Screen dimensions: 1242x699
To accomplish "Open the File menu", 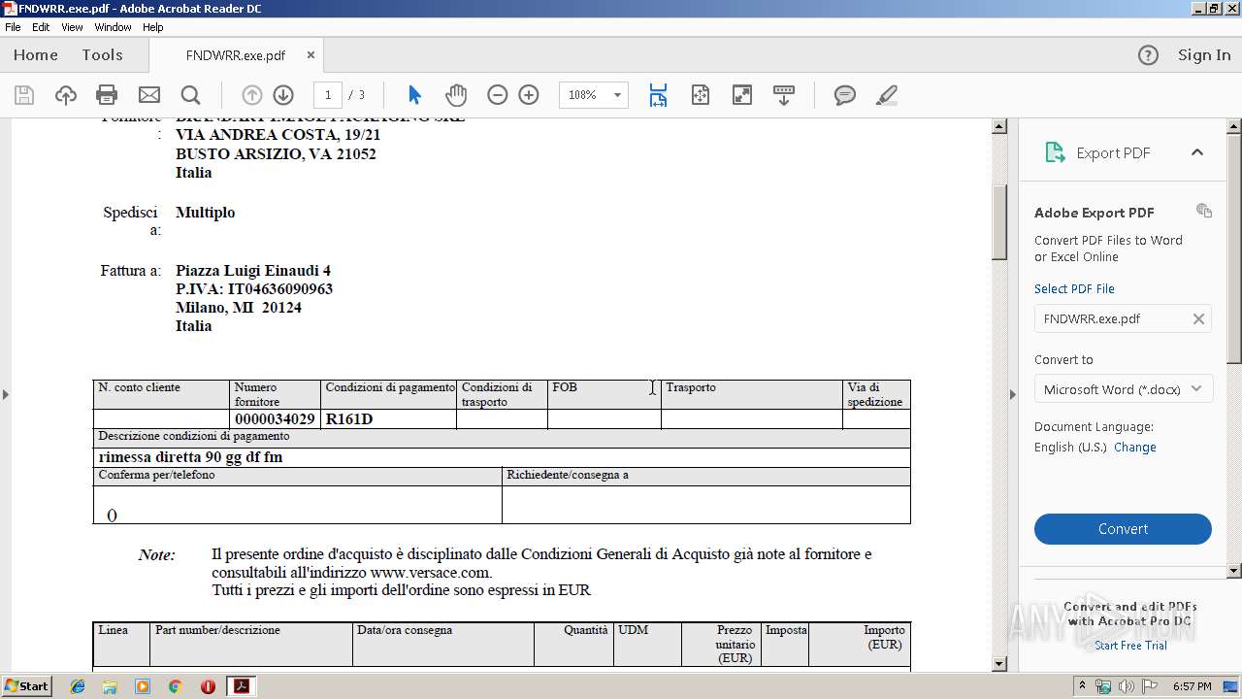I will [13, 27].
